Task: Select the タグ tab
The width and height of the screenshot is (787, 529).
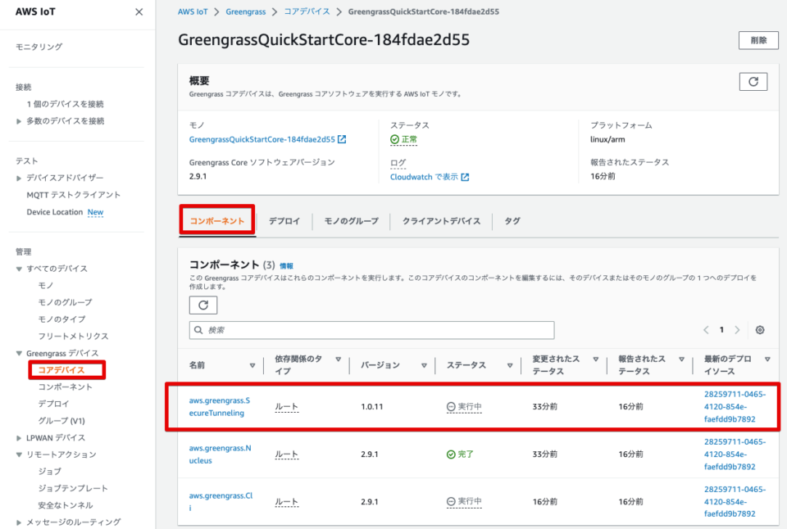Action: click(x=511, y=220)
